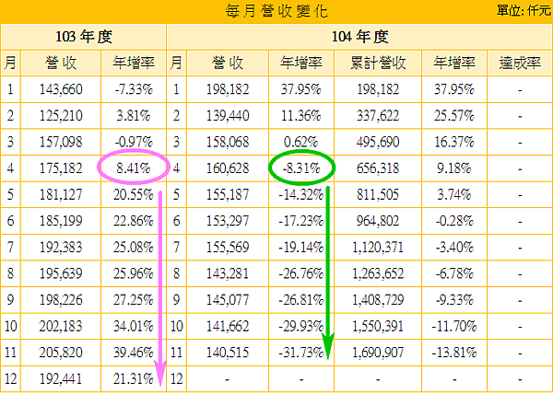Select the -8.31% growth value

click(300, 168)
